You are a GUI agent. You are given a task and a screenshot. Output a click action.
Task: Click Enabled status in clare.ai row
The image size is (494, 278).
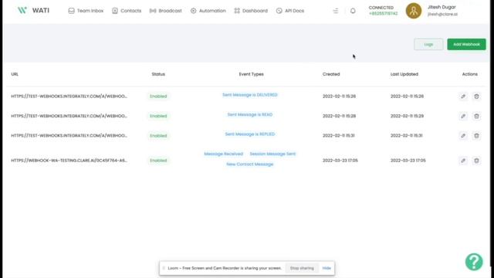click(158, 161)
